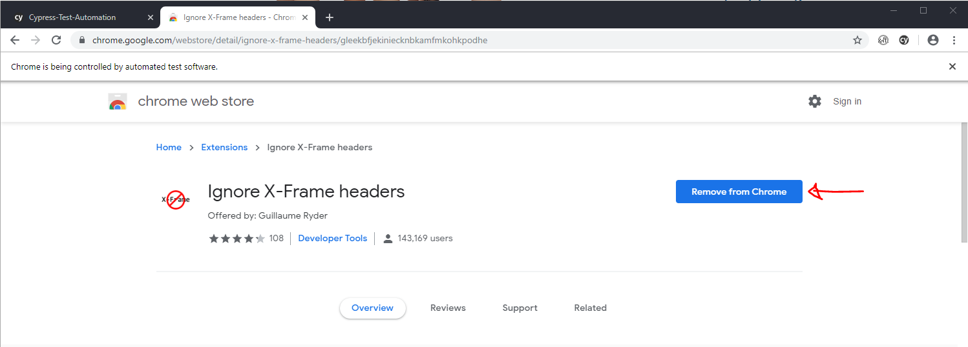The height and width of the screenshot is (347, 968).
Task: Dismiss the automated test software infobar
Action: point(952,66)
